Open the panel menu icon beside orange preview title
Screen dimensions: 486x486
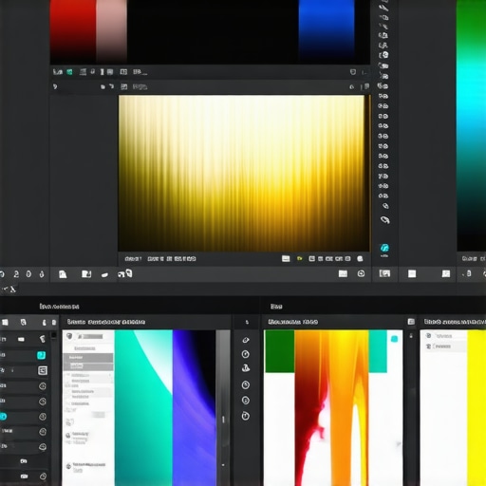click(411, 322)
